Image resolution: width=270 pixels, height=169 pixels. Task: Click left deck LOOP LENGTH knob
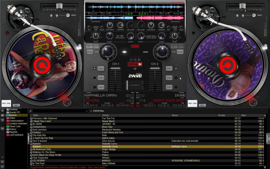(110, 25)
